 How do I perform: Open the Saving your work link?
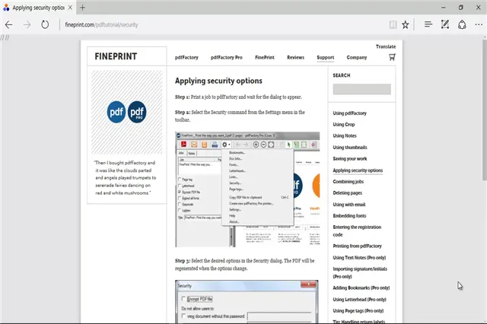click(x=350, y=159)
